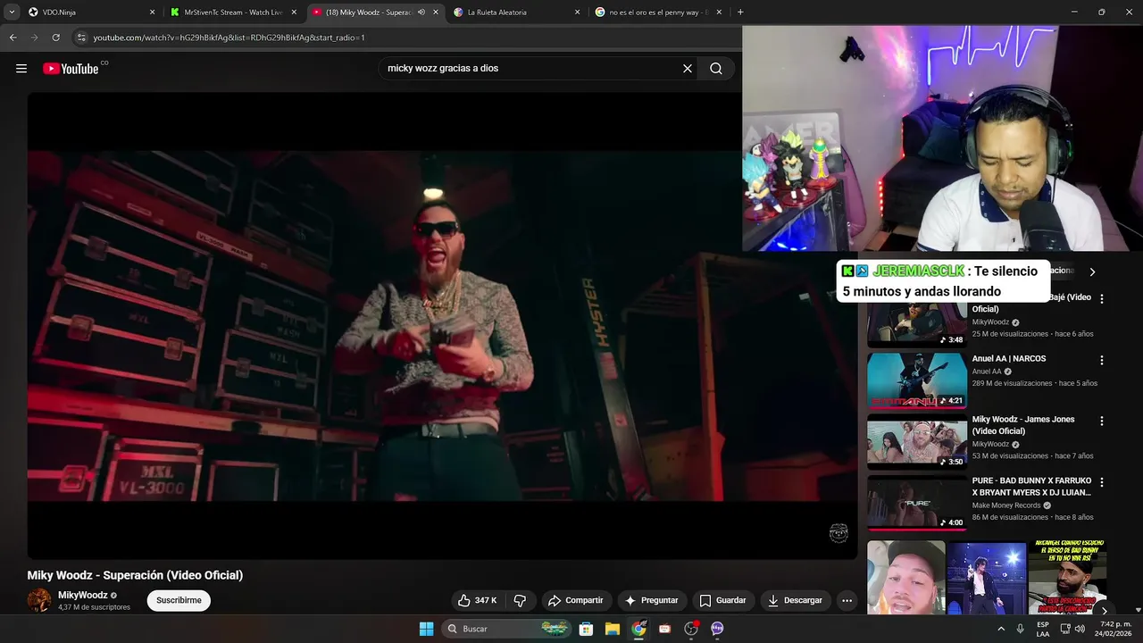1143x643 pixels.
Task: Click the microphone icon in the system tray
Action: [1021, 629]
